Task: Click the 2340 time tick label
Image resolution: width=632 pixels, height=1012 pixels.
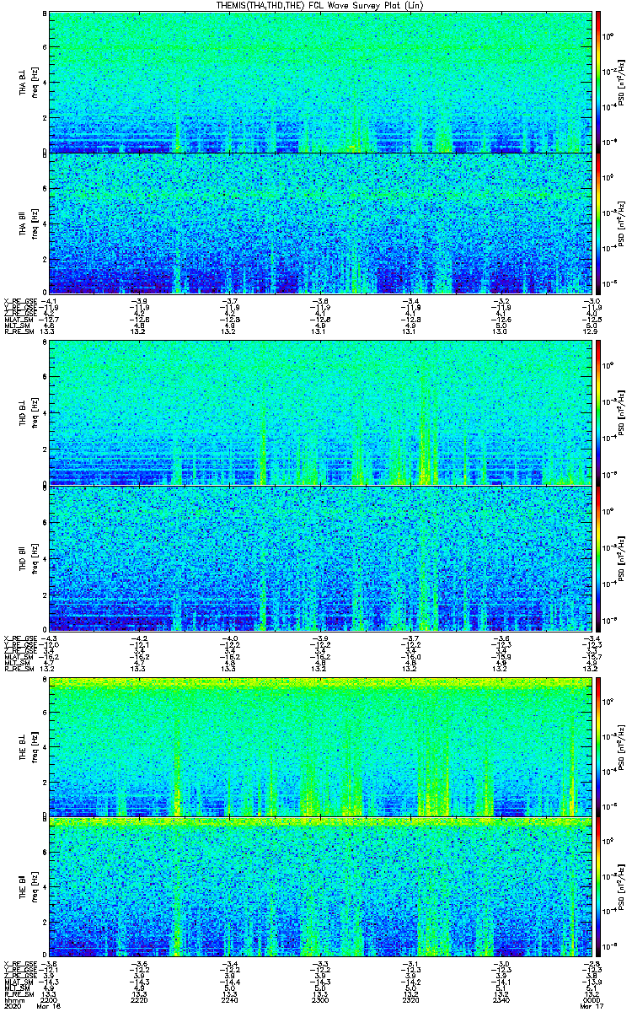Action: tap(501, 1000)
